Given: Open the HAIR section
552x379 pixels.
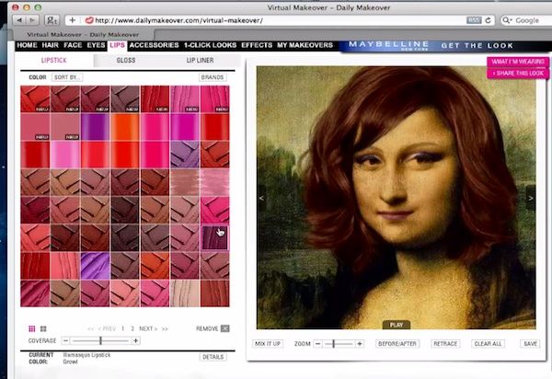Looking at the screenshot, I should click(x=51, y=45).
